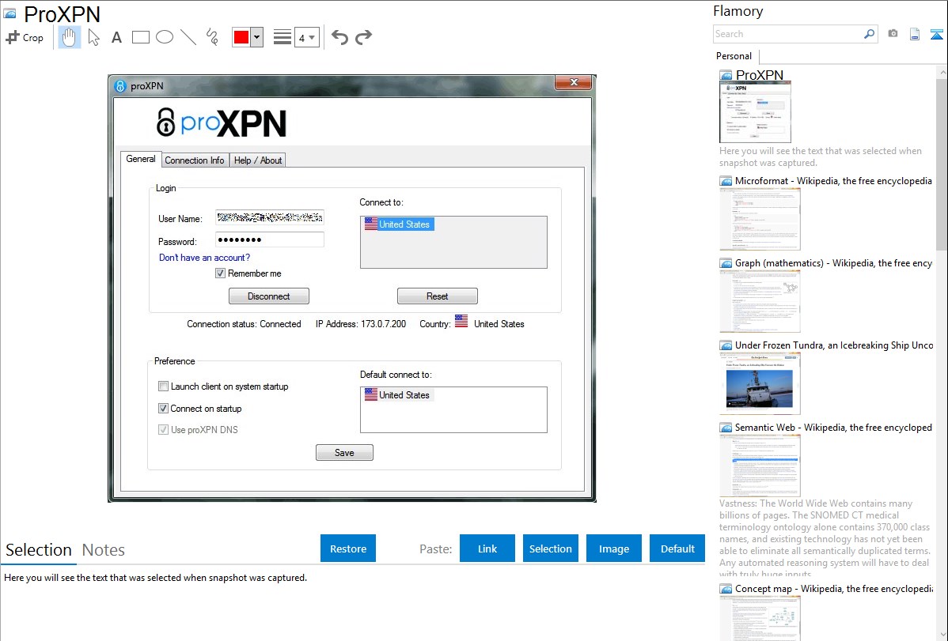Image resolution: width=948 pixels, height=641 pixels.
Task: Click the search magnifier icon
Action: pyautogui.click(x=870, y=34)
